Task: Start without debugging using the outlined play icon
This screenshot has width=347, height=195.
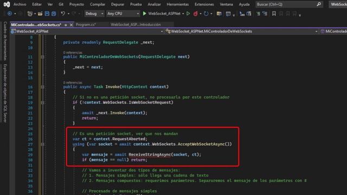Action: [188, 14]
